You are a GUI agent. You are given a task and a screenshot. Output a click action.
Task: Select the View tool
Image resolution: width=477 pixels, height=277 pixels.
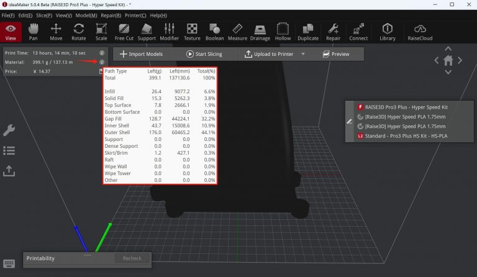click(x=11, y=32)
